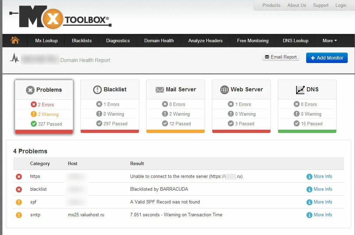
Task: Click the chart icon on the DNS card
Action: coord(300,90)
